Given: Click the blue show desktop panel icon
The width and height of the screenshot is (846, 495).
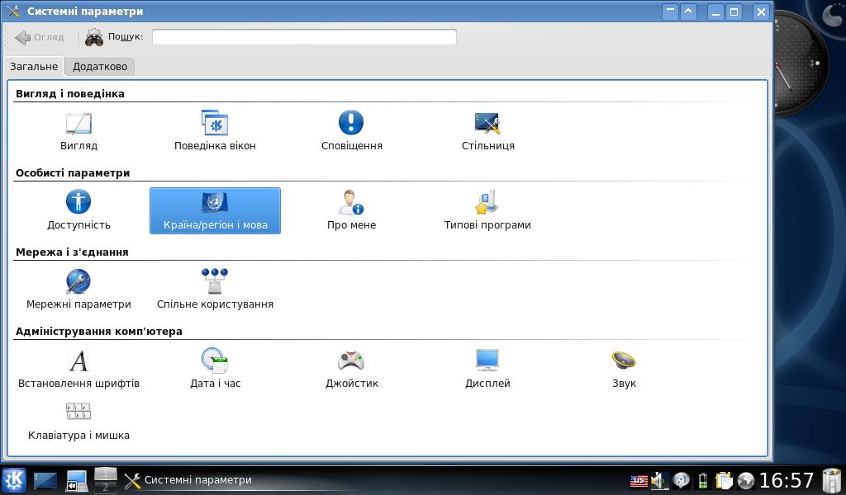Looking at the screenshot, I should [45, 480].
